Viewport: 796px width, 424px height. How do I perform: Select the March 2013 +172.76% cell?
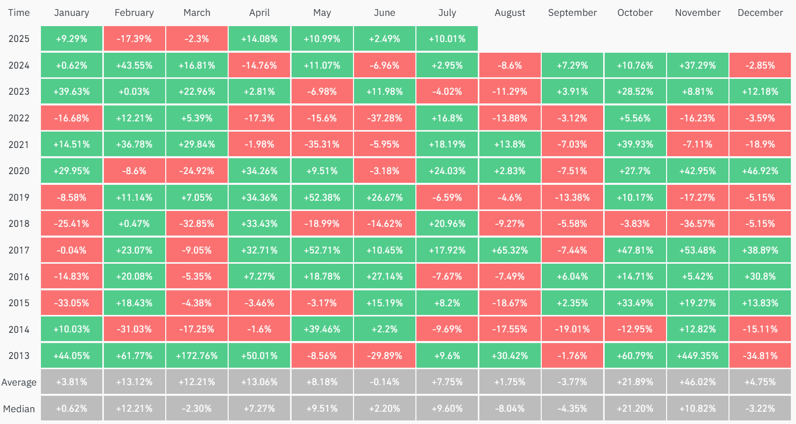pos(197,356)
